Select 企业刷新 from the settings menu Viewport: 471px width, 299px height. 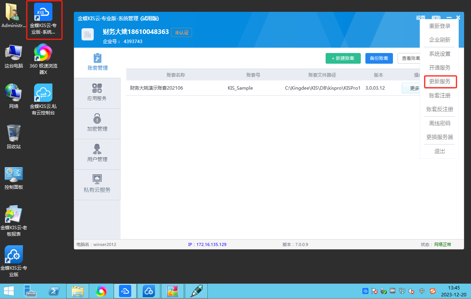pos(440,40)
